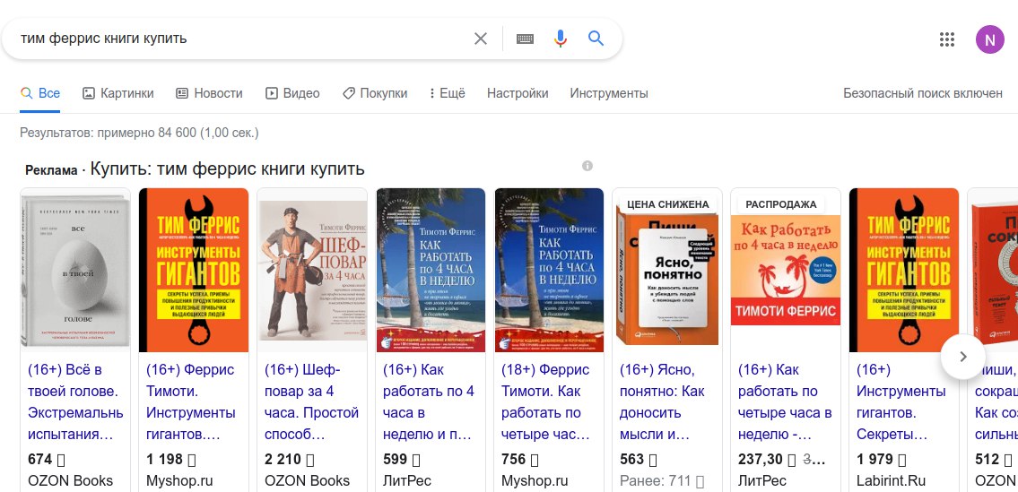Open Myshop.ru Инструменты гигантов cover image

[x=194, y=270]
